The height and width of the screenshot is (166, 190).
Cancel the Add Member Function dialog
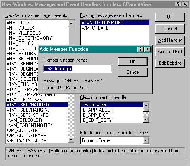(x=133, y=72)
